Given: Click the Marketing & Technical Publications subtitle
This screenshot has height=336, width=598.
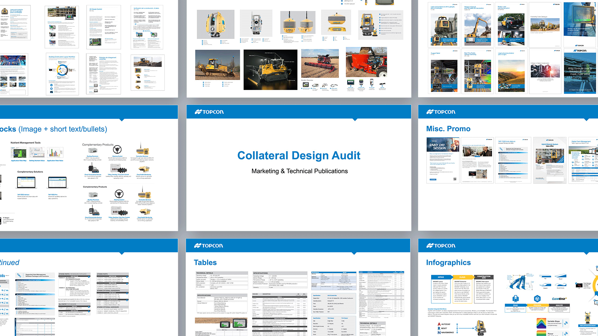Looking at the screenshot, I should click(x=299, y=171).
